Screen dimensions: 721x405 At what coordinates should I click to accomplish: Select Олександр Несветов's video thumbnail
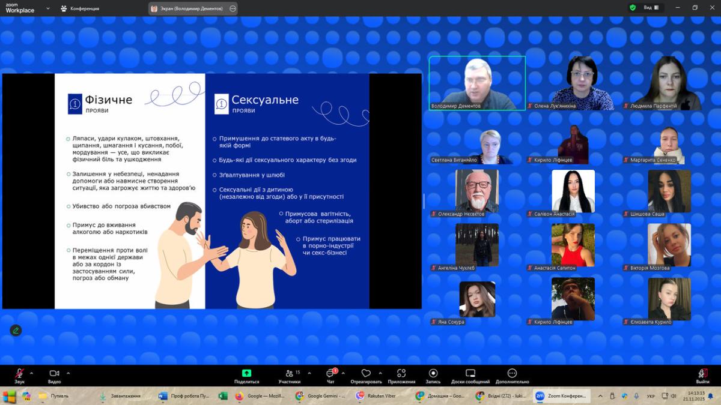tap(476, 191)
